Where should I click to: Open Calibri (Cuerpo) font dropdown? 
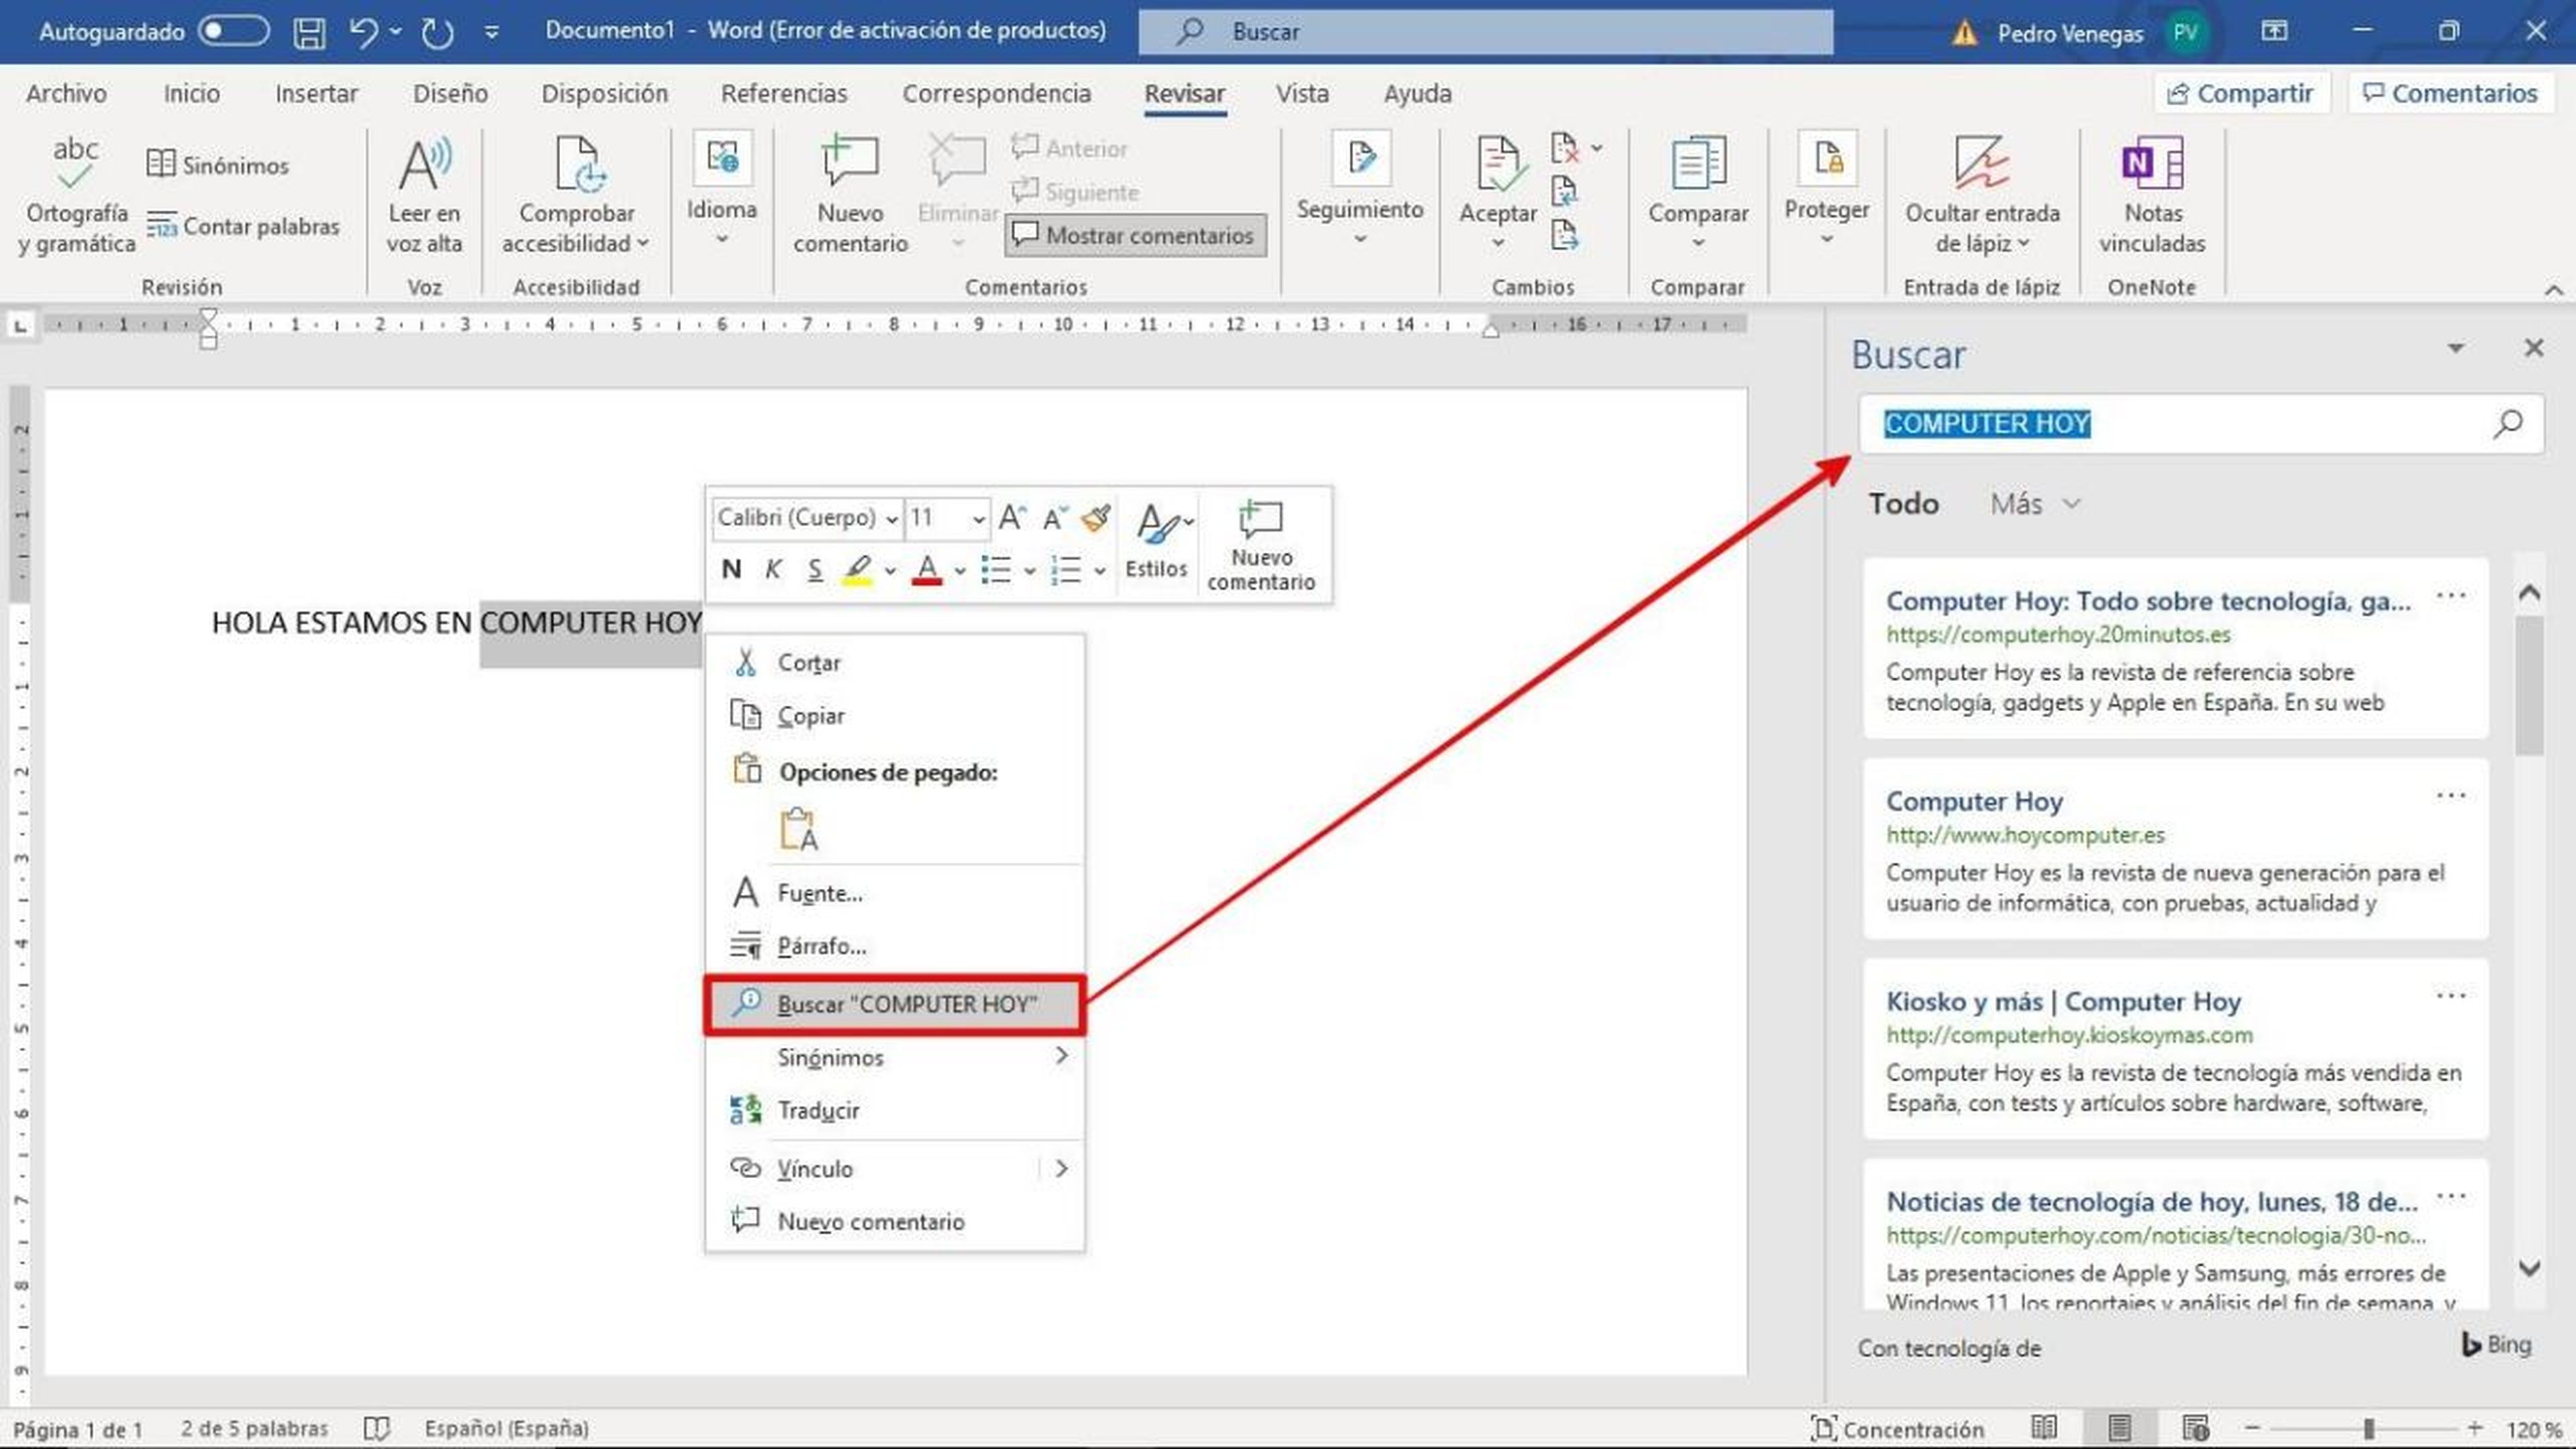(891, 518)
